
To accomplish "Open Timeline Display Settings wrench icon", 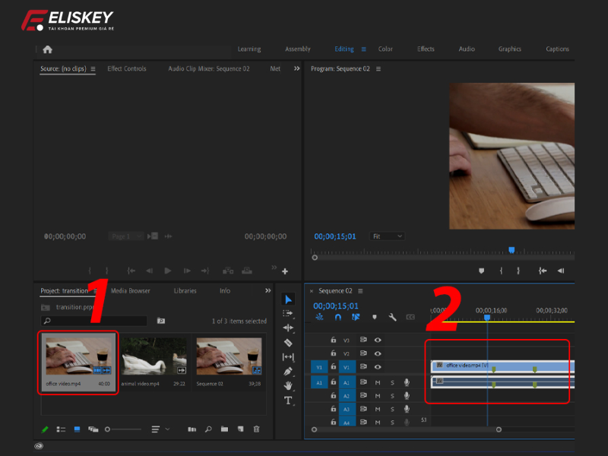I will [x=392, y=317].
